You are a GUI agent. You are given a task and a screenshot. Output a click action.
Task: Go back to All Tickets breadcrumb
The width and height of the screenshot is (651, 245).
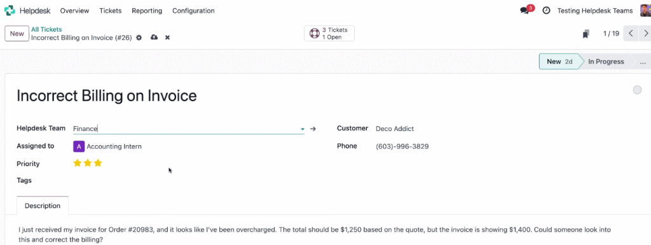click(x=46, y=29)
